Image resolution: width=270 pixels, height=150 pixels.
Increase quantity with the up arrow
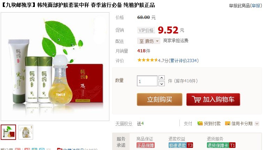click(162, 78)
